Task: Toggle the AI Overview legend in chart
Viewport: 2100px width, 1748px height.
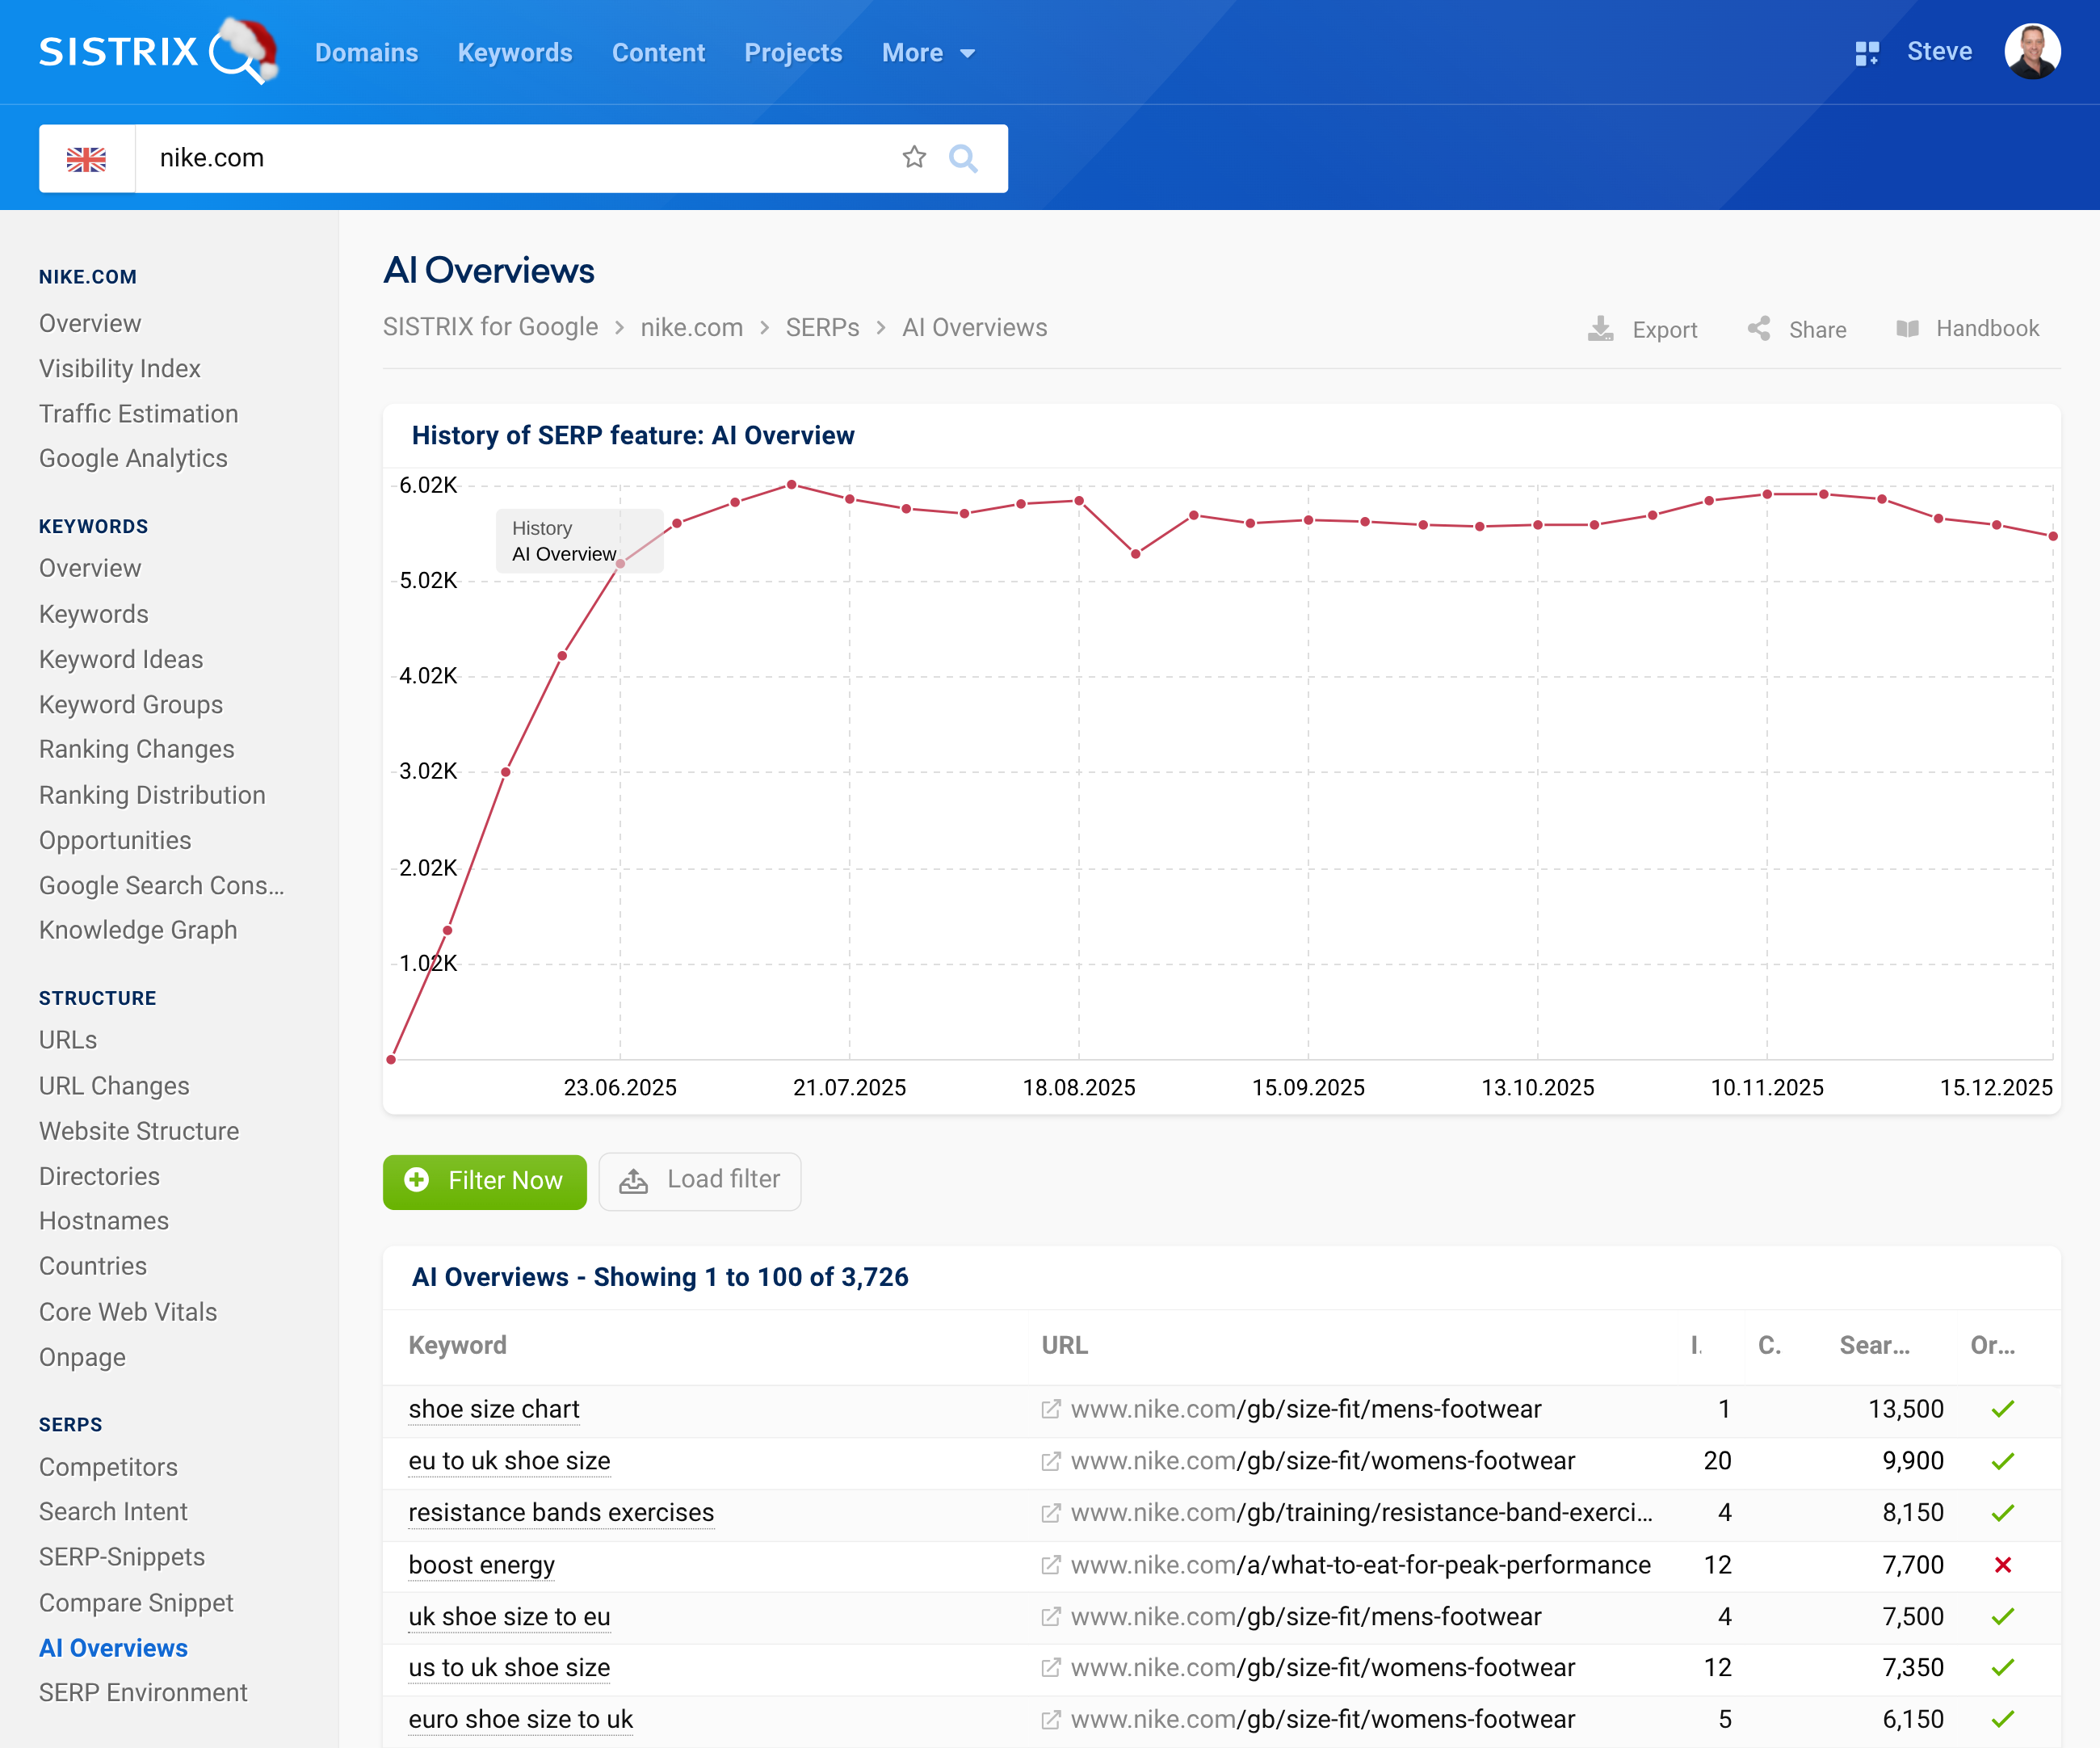Action: click(564, 554)
